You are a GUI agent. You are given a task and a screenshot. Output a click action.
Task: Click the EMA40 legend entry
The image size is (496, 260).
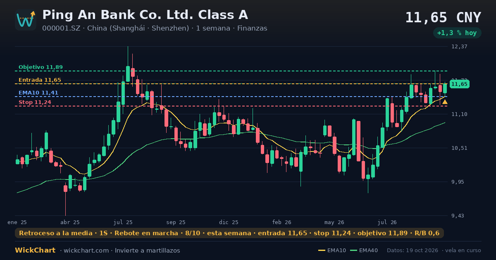pyautogui.click(x=364, y=251)
